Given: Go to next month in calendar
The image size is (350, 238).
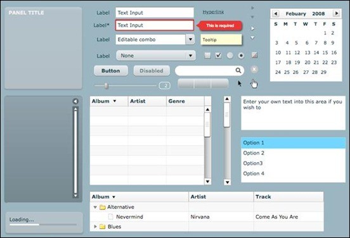Looking at the screenshot, I should pyautogui.click(x=336, y=13).
